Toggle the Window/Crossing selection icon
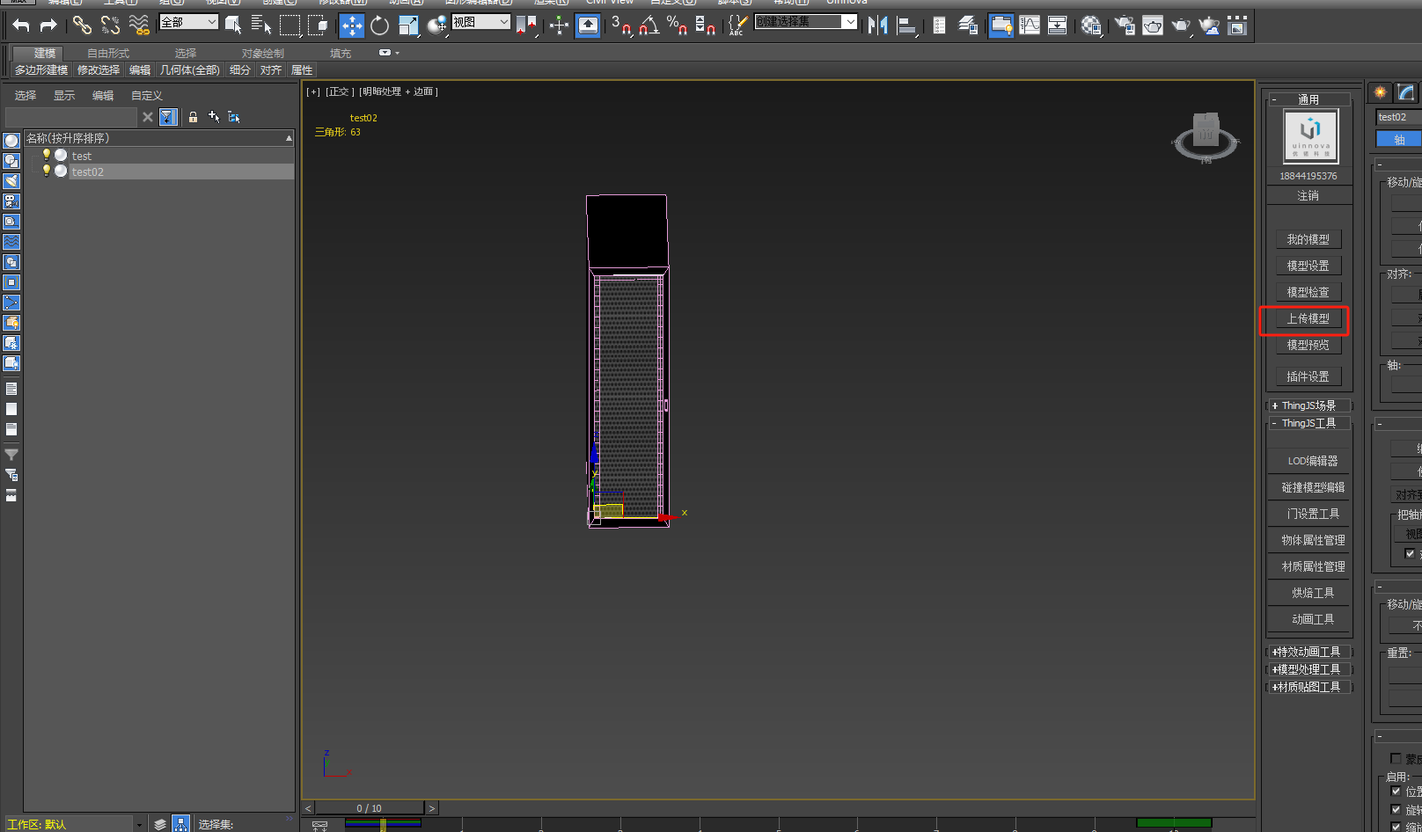 click(318, 26)
